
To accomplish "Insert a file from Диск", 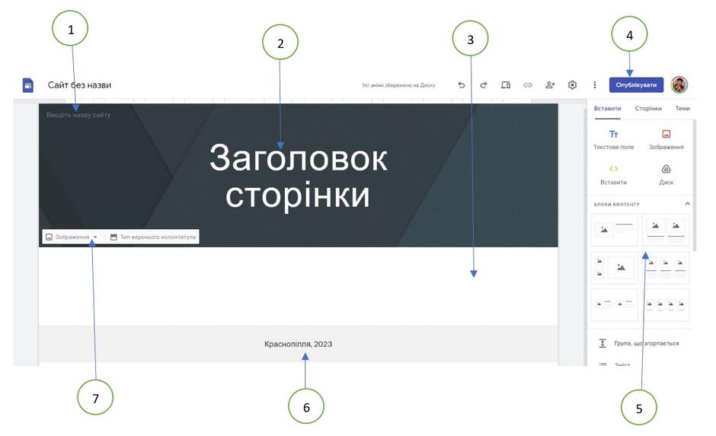I will pyautogui.click(x=666, y=175).
